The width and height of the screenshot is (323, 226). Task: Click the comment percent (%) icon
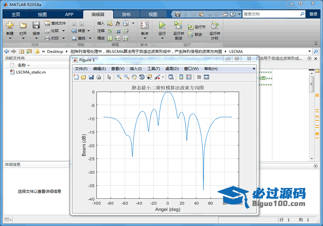click(110, 31)
